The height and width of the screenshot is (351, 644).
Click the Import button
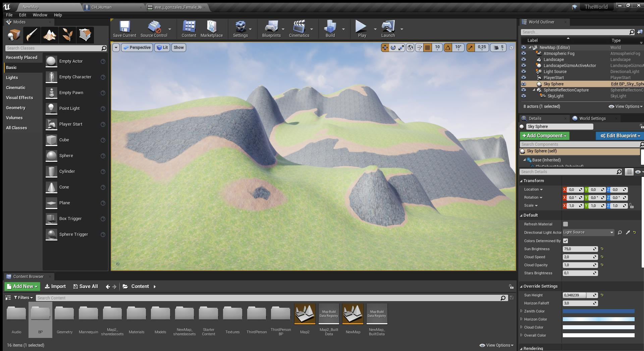click(x=55, y=287)
